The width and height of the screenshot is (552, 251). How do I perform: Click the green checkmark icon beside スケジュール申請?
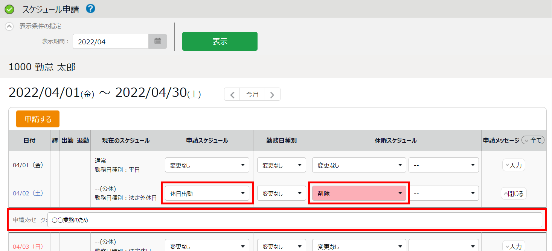click(x=9, y=9)
